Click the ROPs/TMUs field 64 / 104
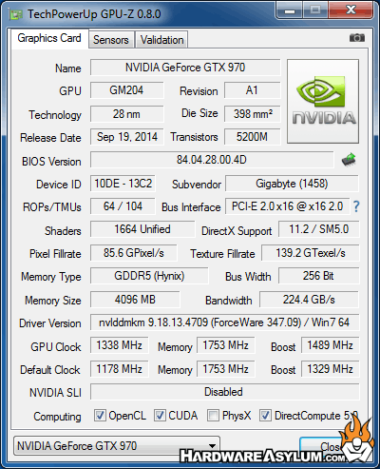This screenshot has width=380, height=469. point(123,206)
